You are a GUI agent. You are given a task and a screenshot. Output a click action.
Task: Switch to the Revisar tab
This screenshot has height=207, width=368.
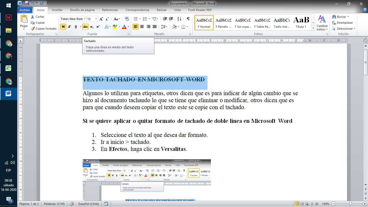[x=162, y=10]
